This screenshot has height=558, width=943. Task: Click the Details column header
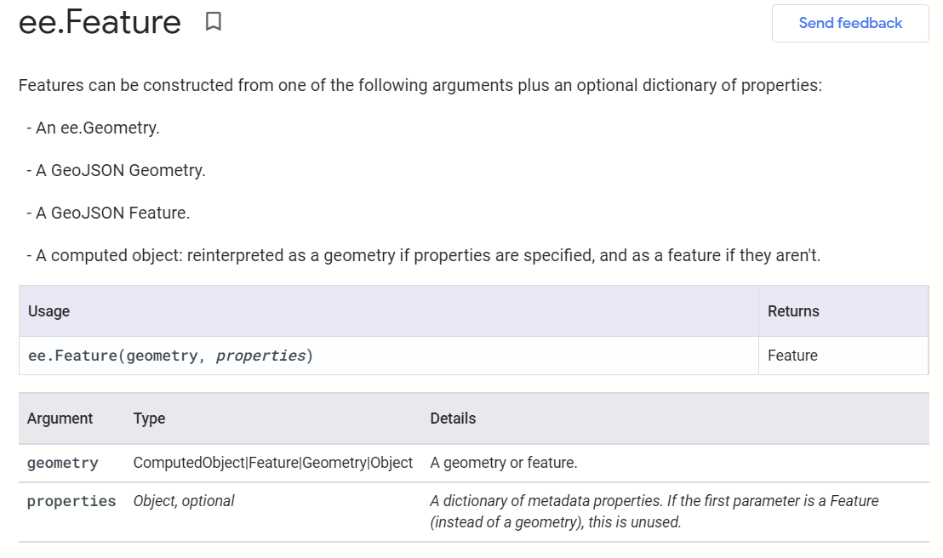(454, 418)
